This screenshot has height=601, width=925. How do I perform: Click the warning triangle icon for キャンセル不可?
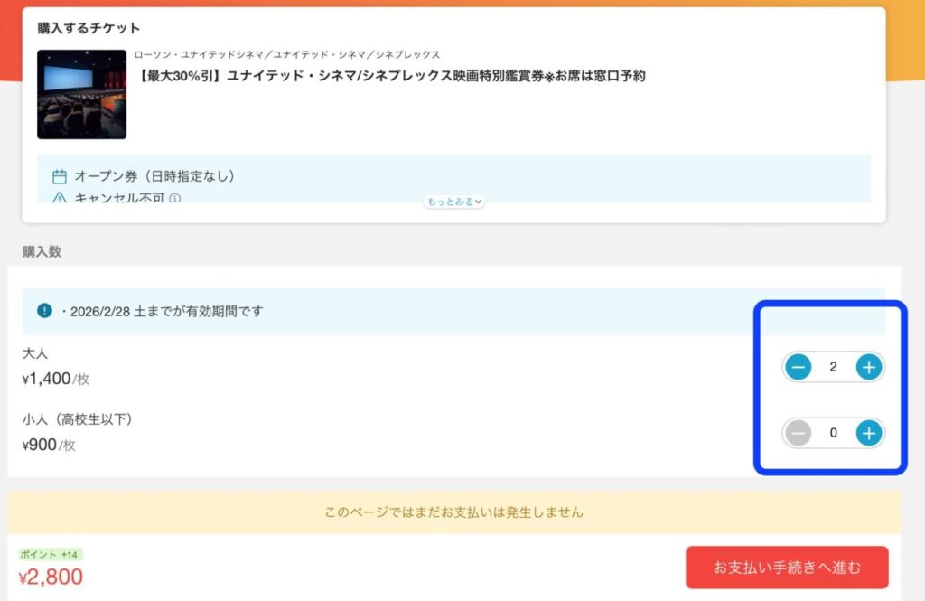tap(60, 198)
